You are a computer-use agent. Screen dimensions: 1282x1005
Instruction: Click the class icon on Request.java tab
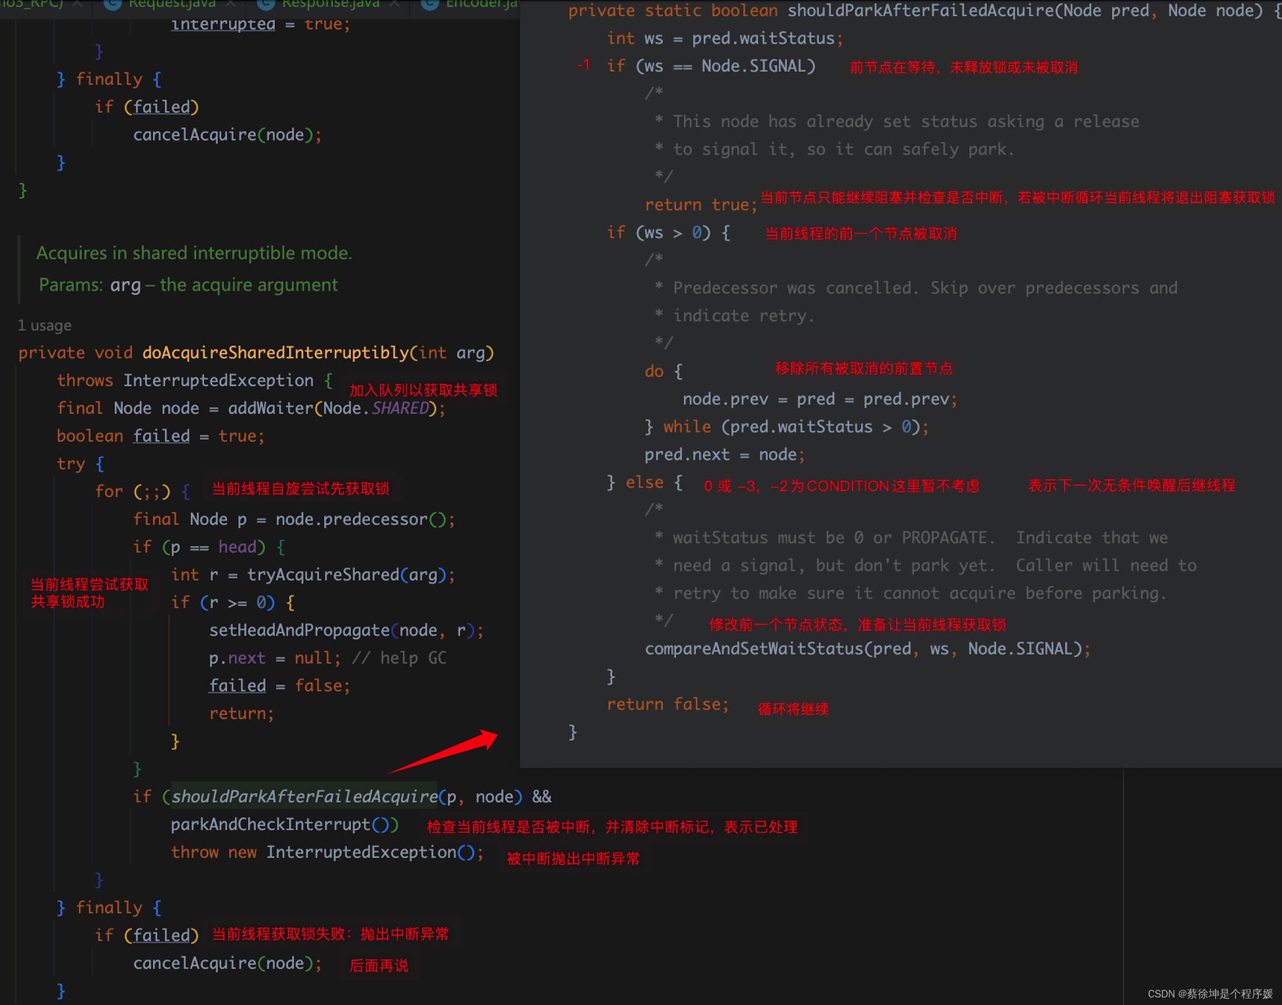tap(112, 5)
